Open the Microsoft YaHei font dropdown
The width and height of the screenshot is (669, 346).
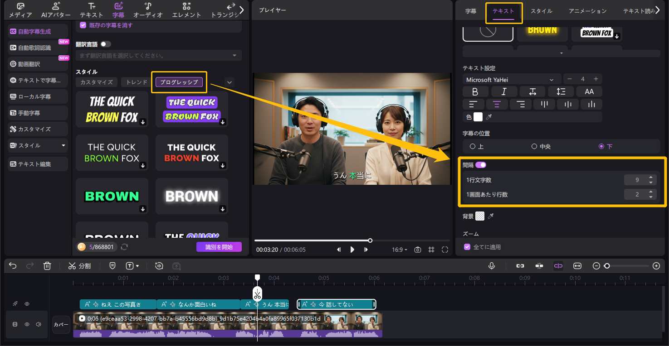pos(511,79)
